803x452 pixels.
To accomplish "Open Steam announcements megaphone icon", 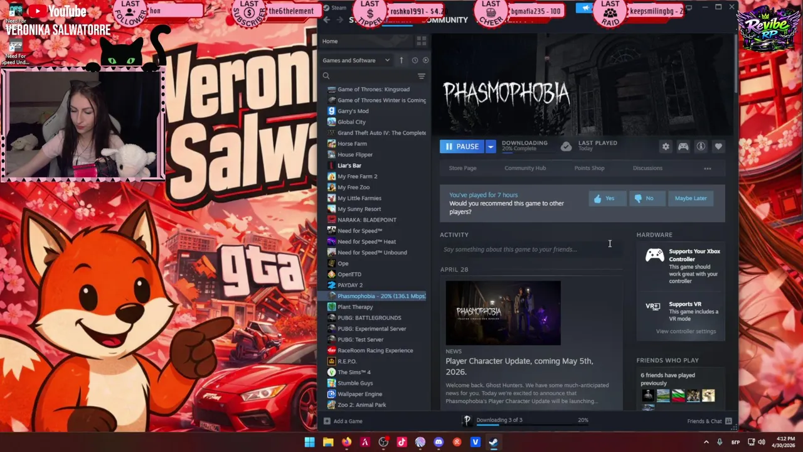I will pyautogui.click(x=585, y=8).
